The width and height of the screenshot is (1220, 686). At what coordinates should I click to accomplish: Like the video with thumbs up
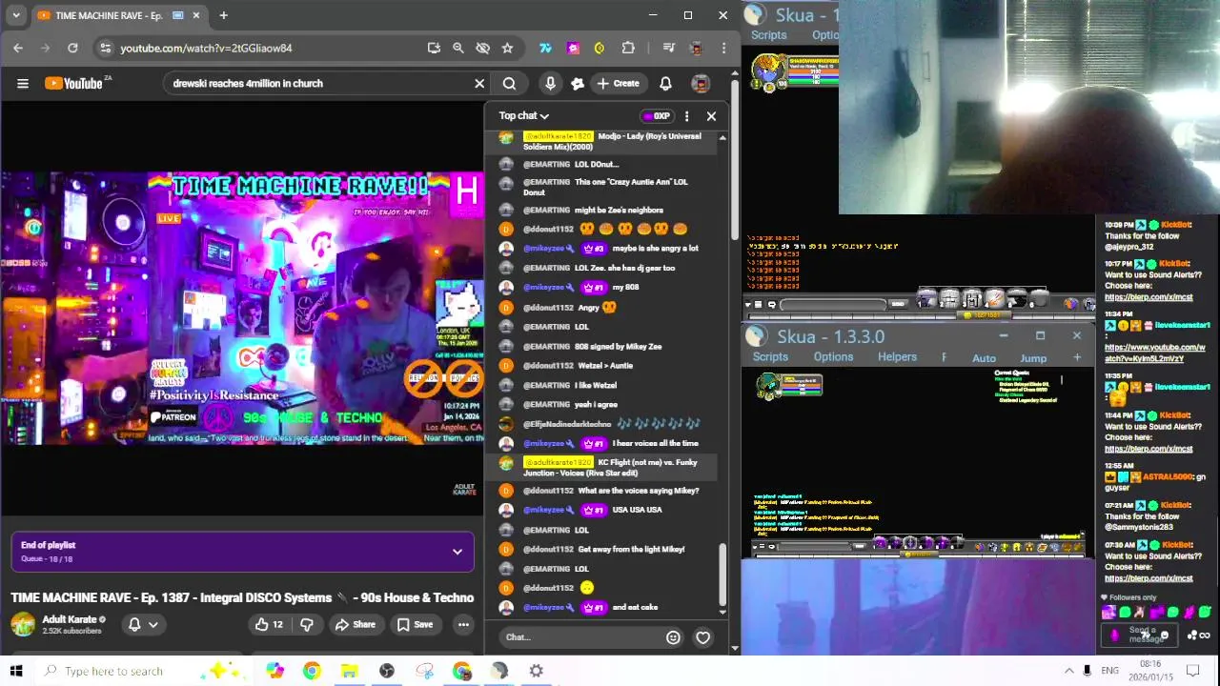pos(269,624)
